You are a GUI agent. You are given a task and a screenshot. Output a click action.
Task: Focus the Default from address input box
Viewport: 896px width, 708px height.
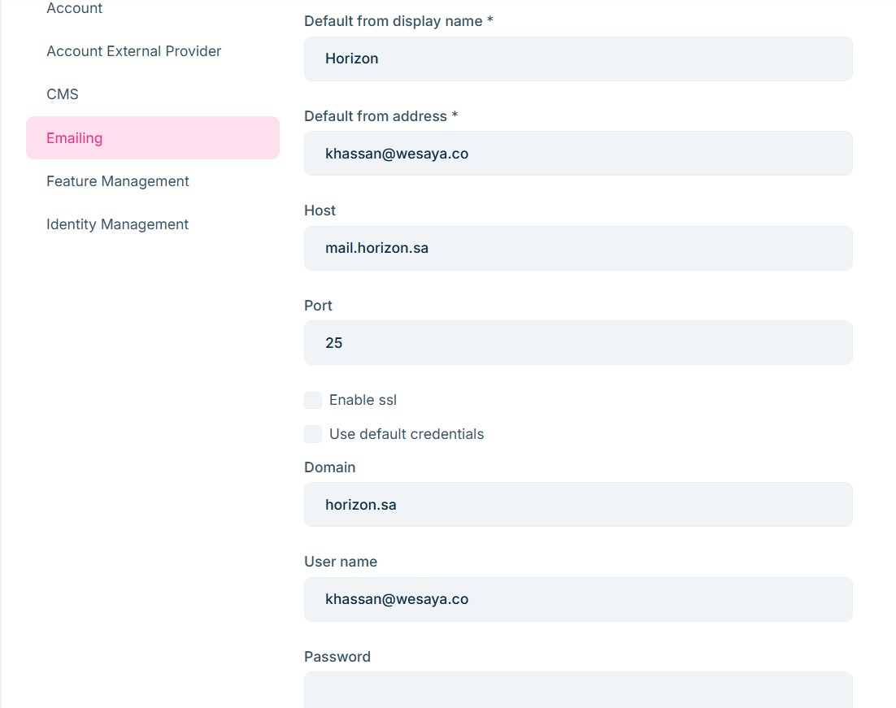pos(578,154)
